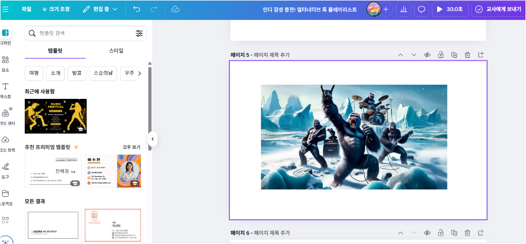The image size is (526, 244).
Task: Click 페이지 제목 추가 on page 5
Action: [271, 55]
